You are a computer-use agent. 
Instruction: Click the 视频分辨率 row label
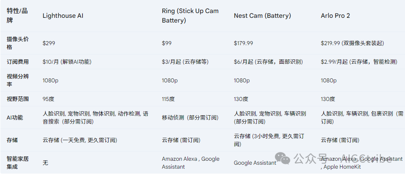click(x=17, y=80)
